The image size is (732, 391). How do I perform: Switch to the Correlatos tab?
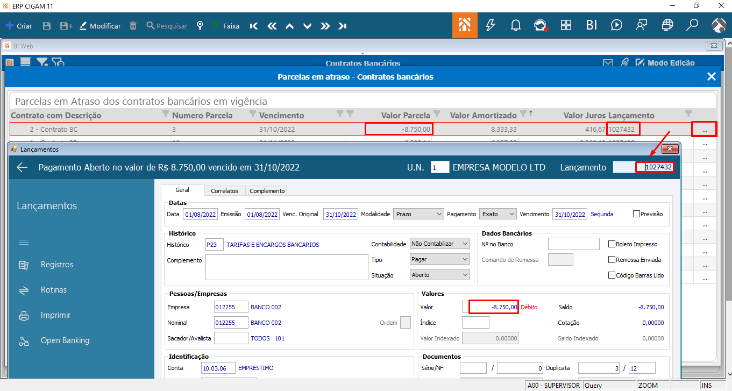(225, 190)
